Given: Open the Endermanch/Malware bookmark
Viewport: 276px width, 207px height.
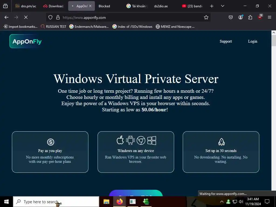Looking at the screenshot, I should (x=89, y=27).
